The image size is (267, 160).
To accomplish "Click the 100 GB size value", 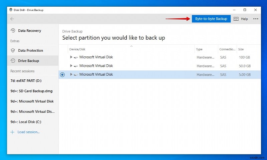I will [x=244, y=57].
